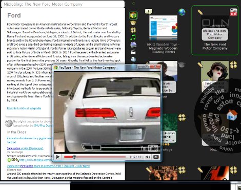Click the browser icon in YouTube window title bar
This screenshot has height=190, width=241.
(x=56, y=68)
